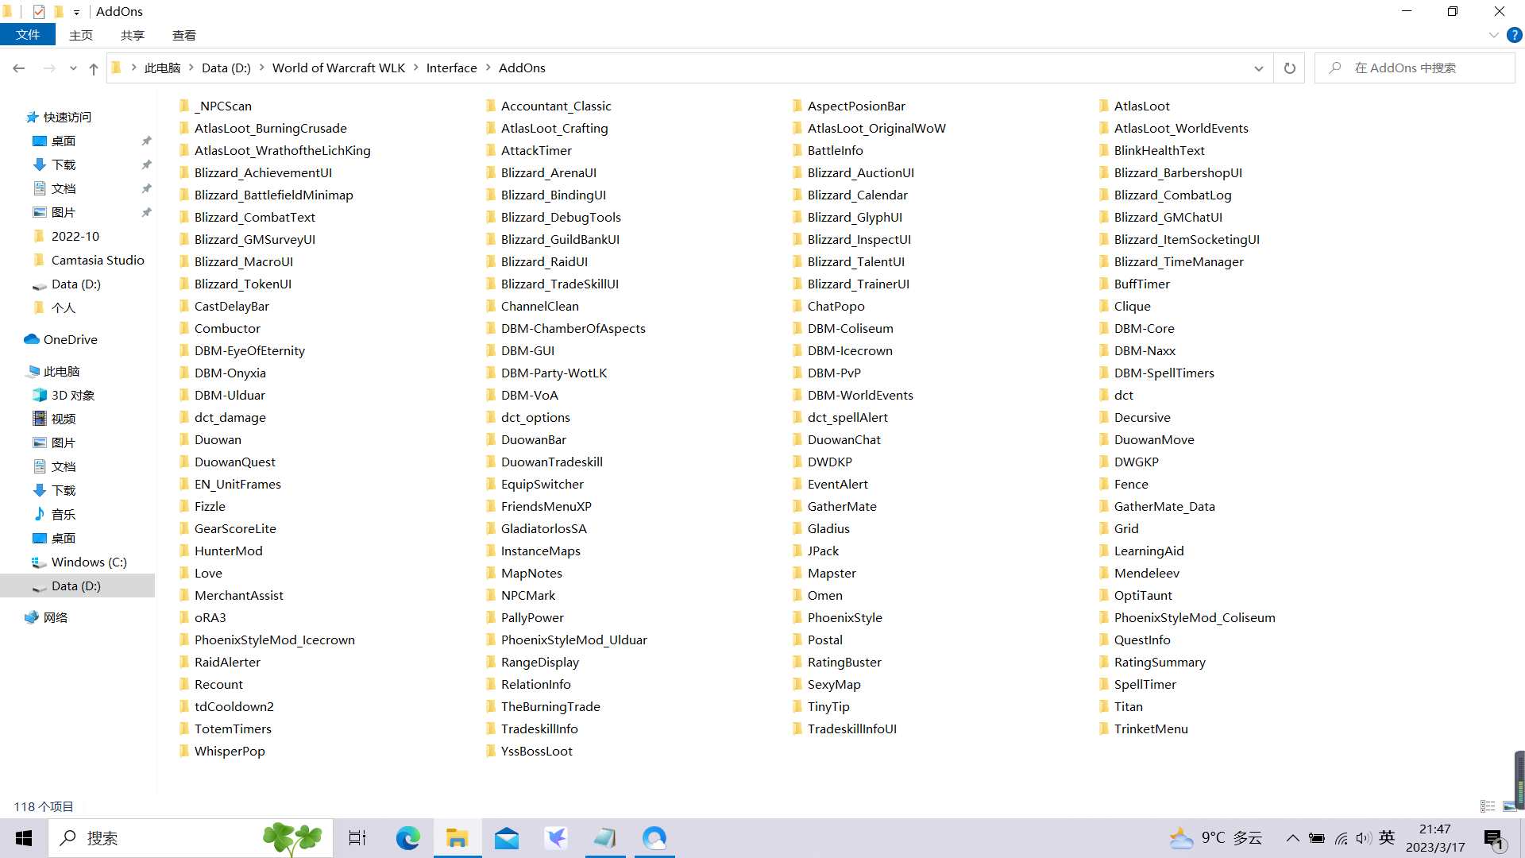Click the back navigation arrow
This screenshot has width=1525, height=858.
point(19,68)
